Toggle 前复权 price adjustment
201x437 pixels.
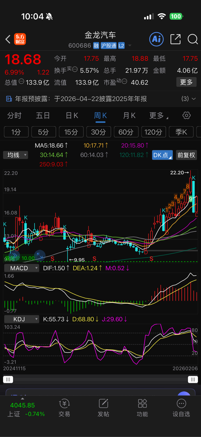click(186, 155)
